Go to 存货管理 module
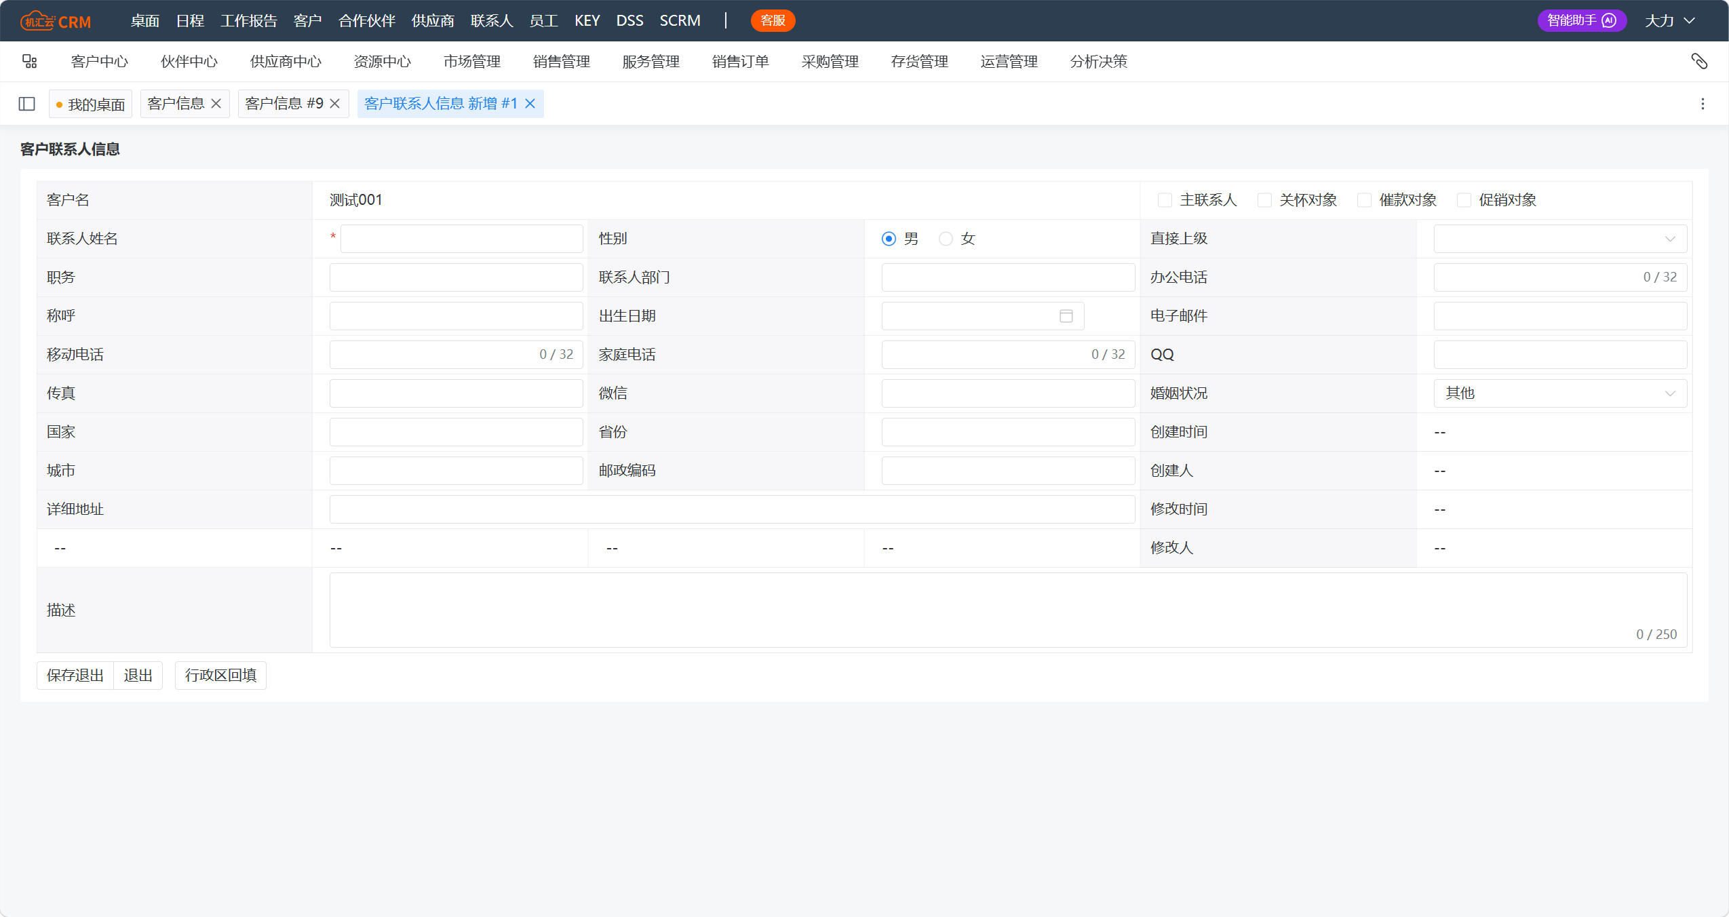1729x917 pixels. (x=920, y=62)
